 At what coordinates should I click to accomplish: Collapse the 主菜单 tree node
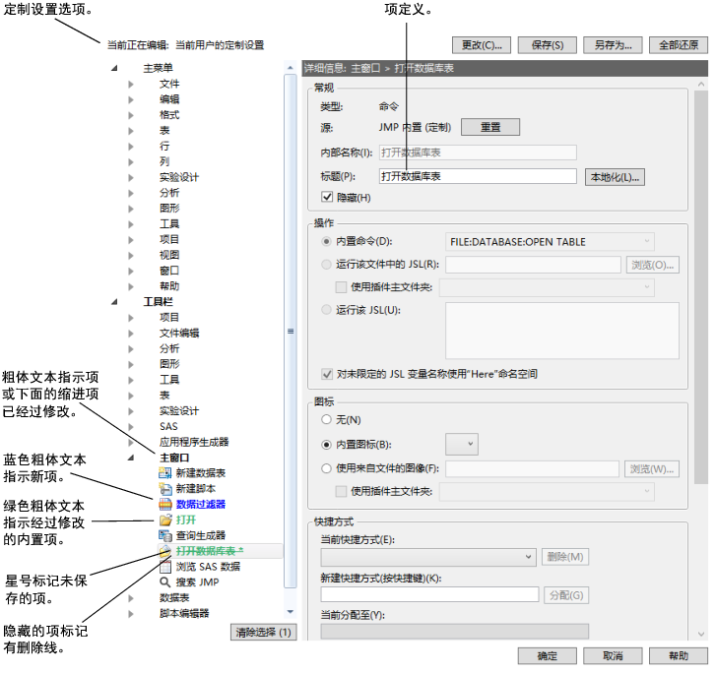[114, 68]
